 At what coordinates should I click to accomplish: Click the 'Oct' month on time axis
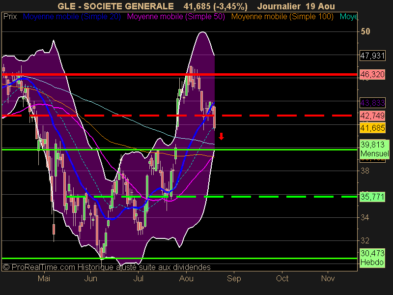click(x=282, y=278)
